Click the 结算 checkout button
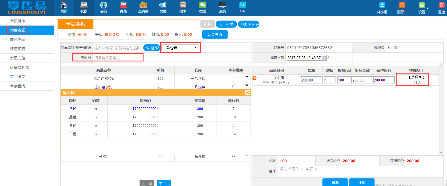Screen dimensions: 447x186 tap(335, 182)
